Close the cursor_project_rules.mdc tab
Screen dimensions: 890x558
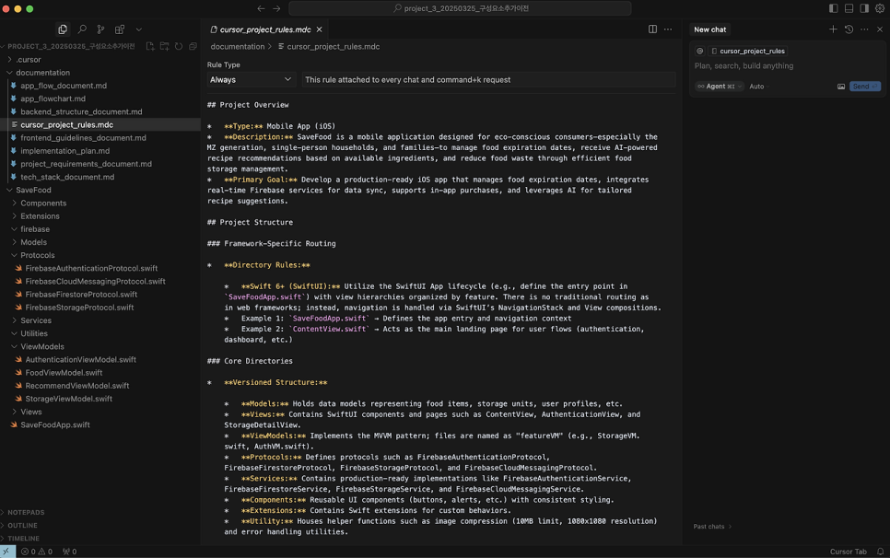319,29
